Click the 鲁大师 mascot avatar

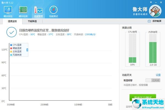(x=155, y=11)
